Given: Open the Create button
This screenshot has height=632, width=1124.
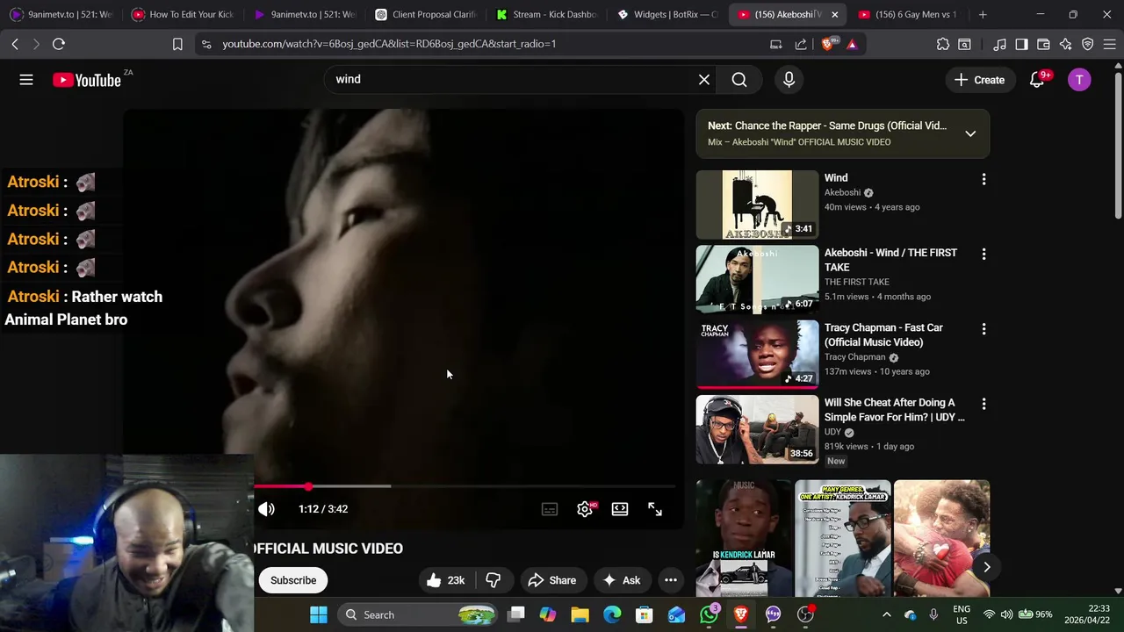Looking at the screenshot, I should click(x=979, y=80).
